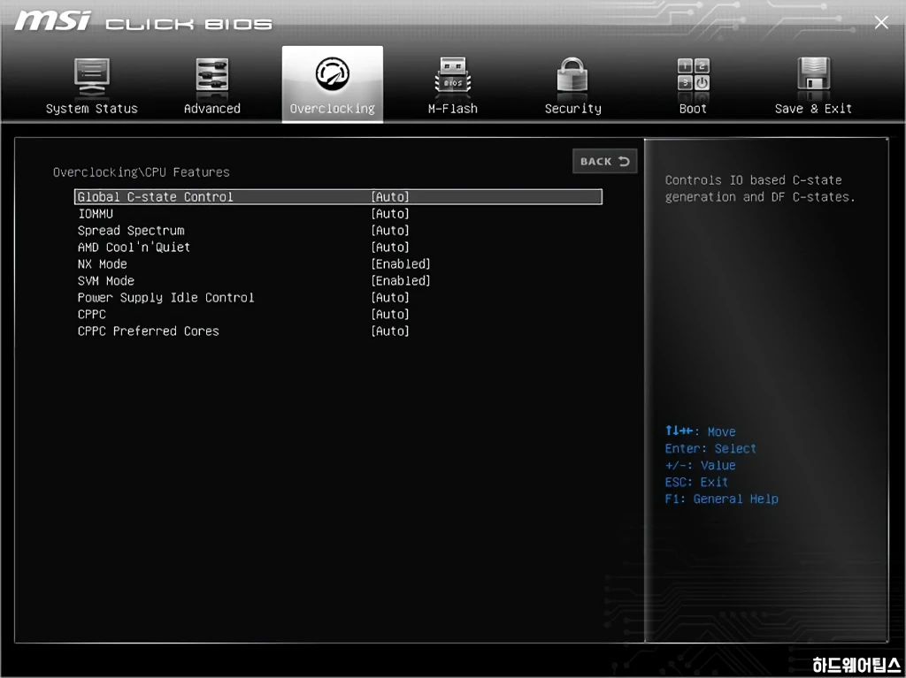Screen dimensions: 906x678
Task: Change the CPPC Preferred Cores [Auto] value
Action: 390,331
